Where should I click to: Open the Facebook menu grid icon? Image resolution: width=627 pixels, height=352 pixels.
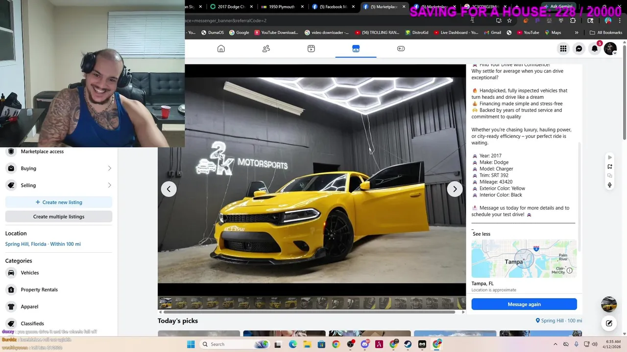(563, 48)
